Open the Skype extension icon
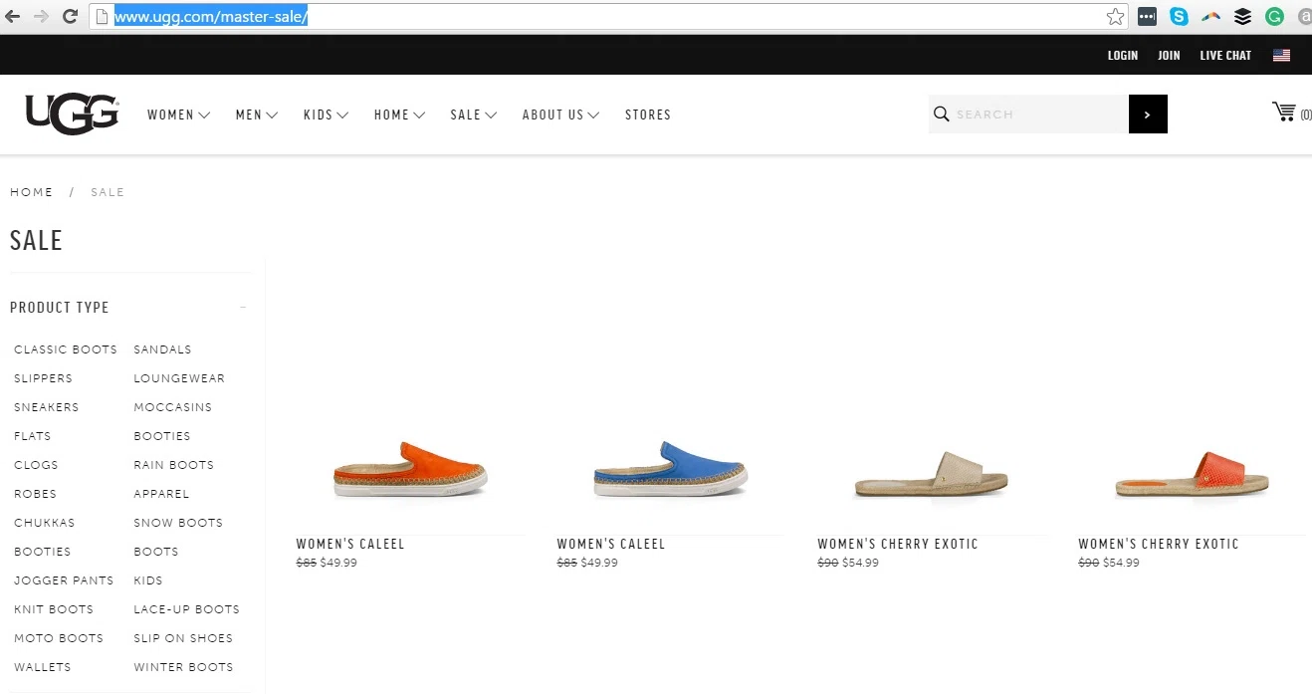 (1179, 16)
